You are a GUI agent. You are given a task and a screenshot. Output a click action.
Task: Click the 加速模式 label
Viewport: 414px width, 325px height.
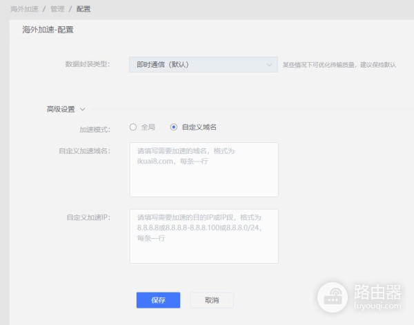95,130
